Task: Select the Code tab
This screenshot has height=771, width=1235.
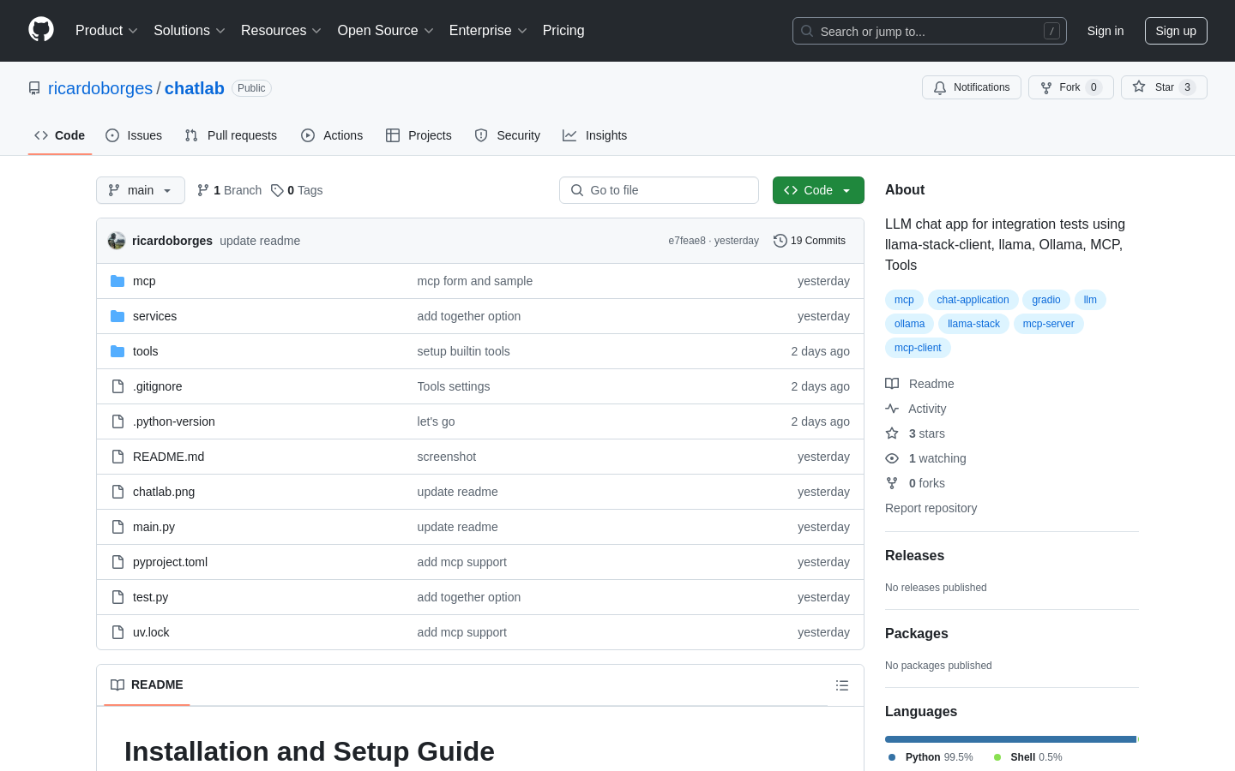Action: pyautogui.click(x=60, y=135)
